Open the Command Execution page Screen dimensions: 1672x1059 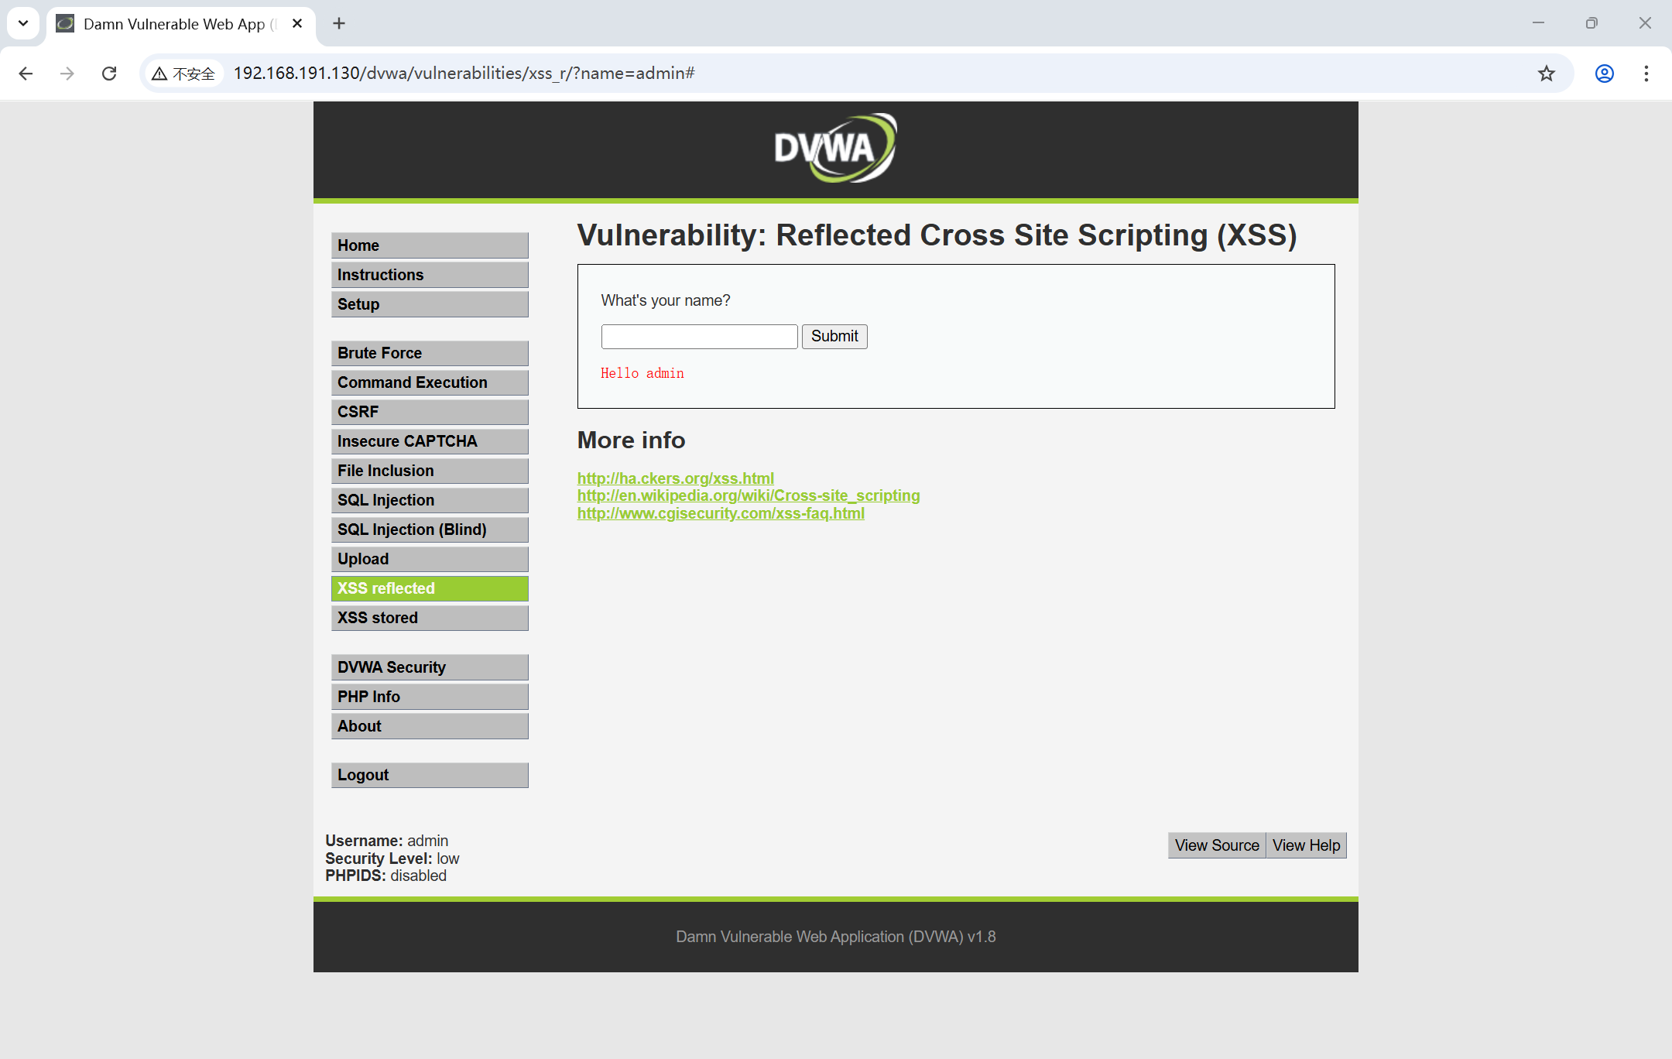click(430, 382)
